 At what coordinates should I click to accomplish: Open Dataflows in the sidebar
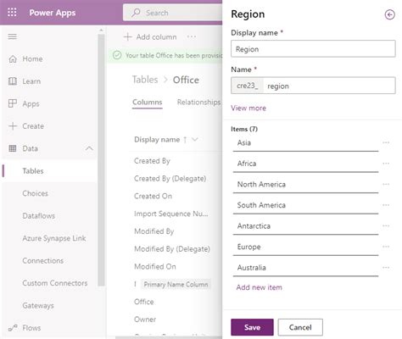click(39, 216)
